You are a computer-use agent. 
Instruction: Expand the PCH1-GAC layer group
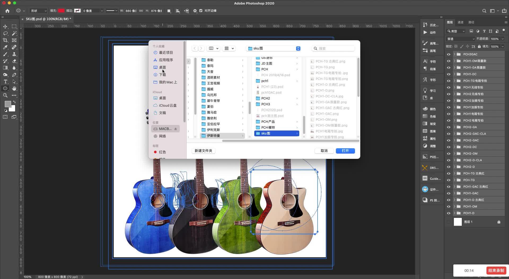pos(454,193)
